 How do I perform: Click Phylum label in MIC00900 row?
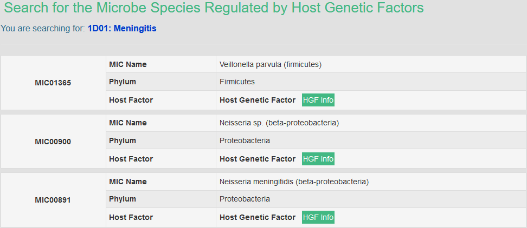[123, 140]
